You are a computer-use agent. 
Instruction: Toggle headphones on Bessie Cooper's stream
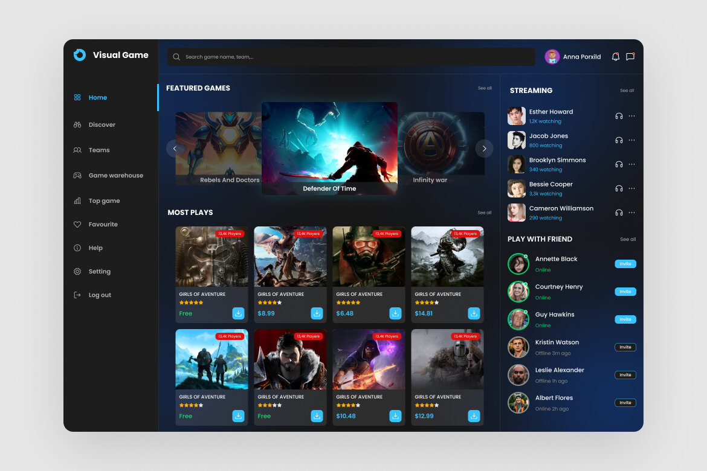click(x=618, y=188)
